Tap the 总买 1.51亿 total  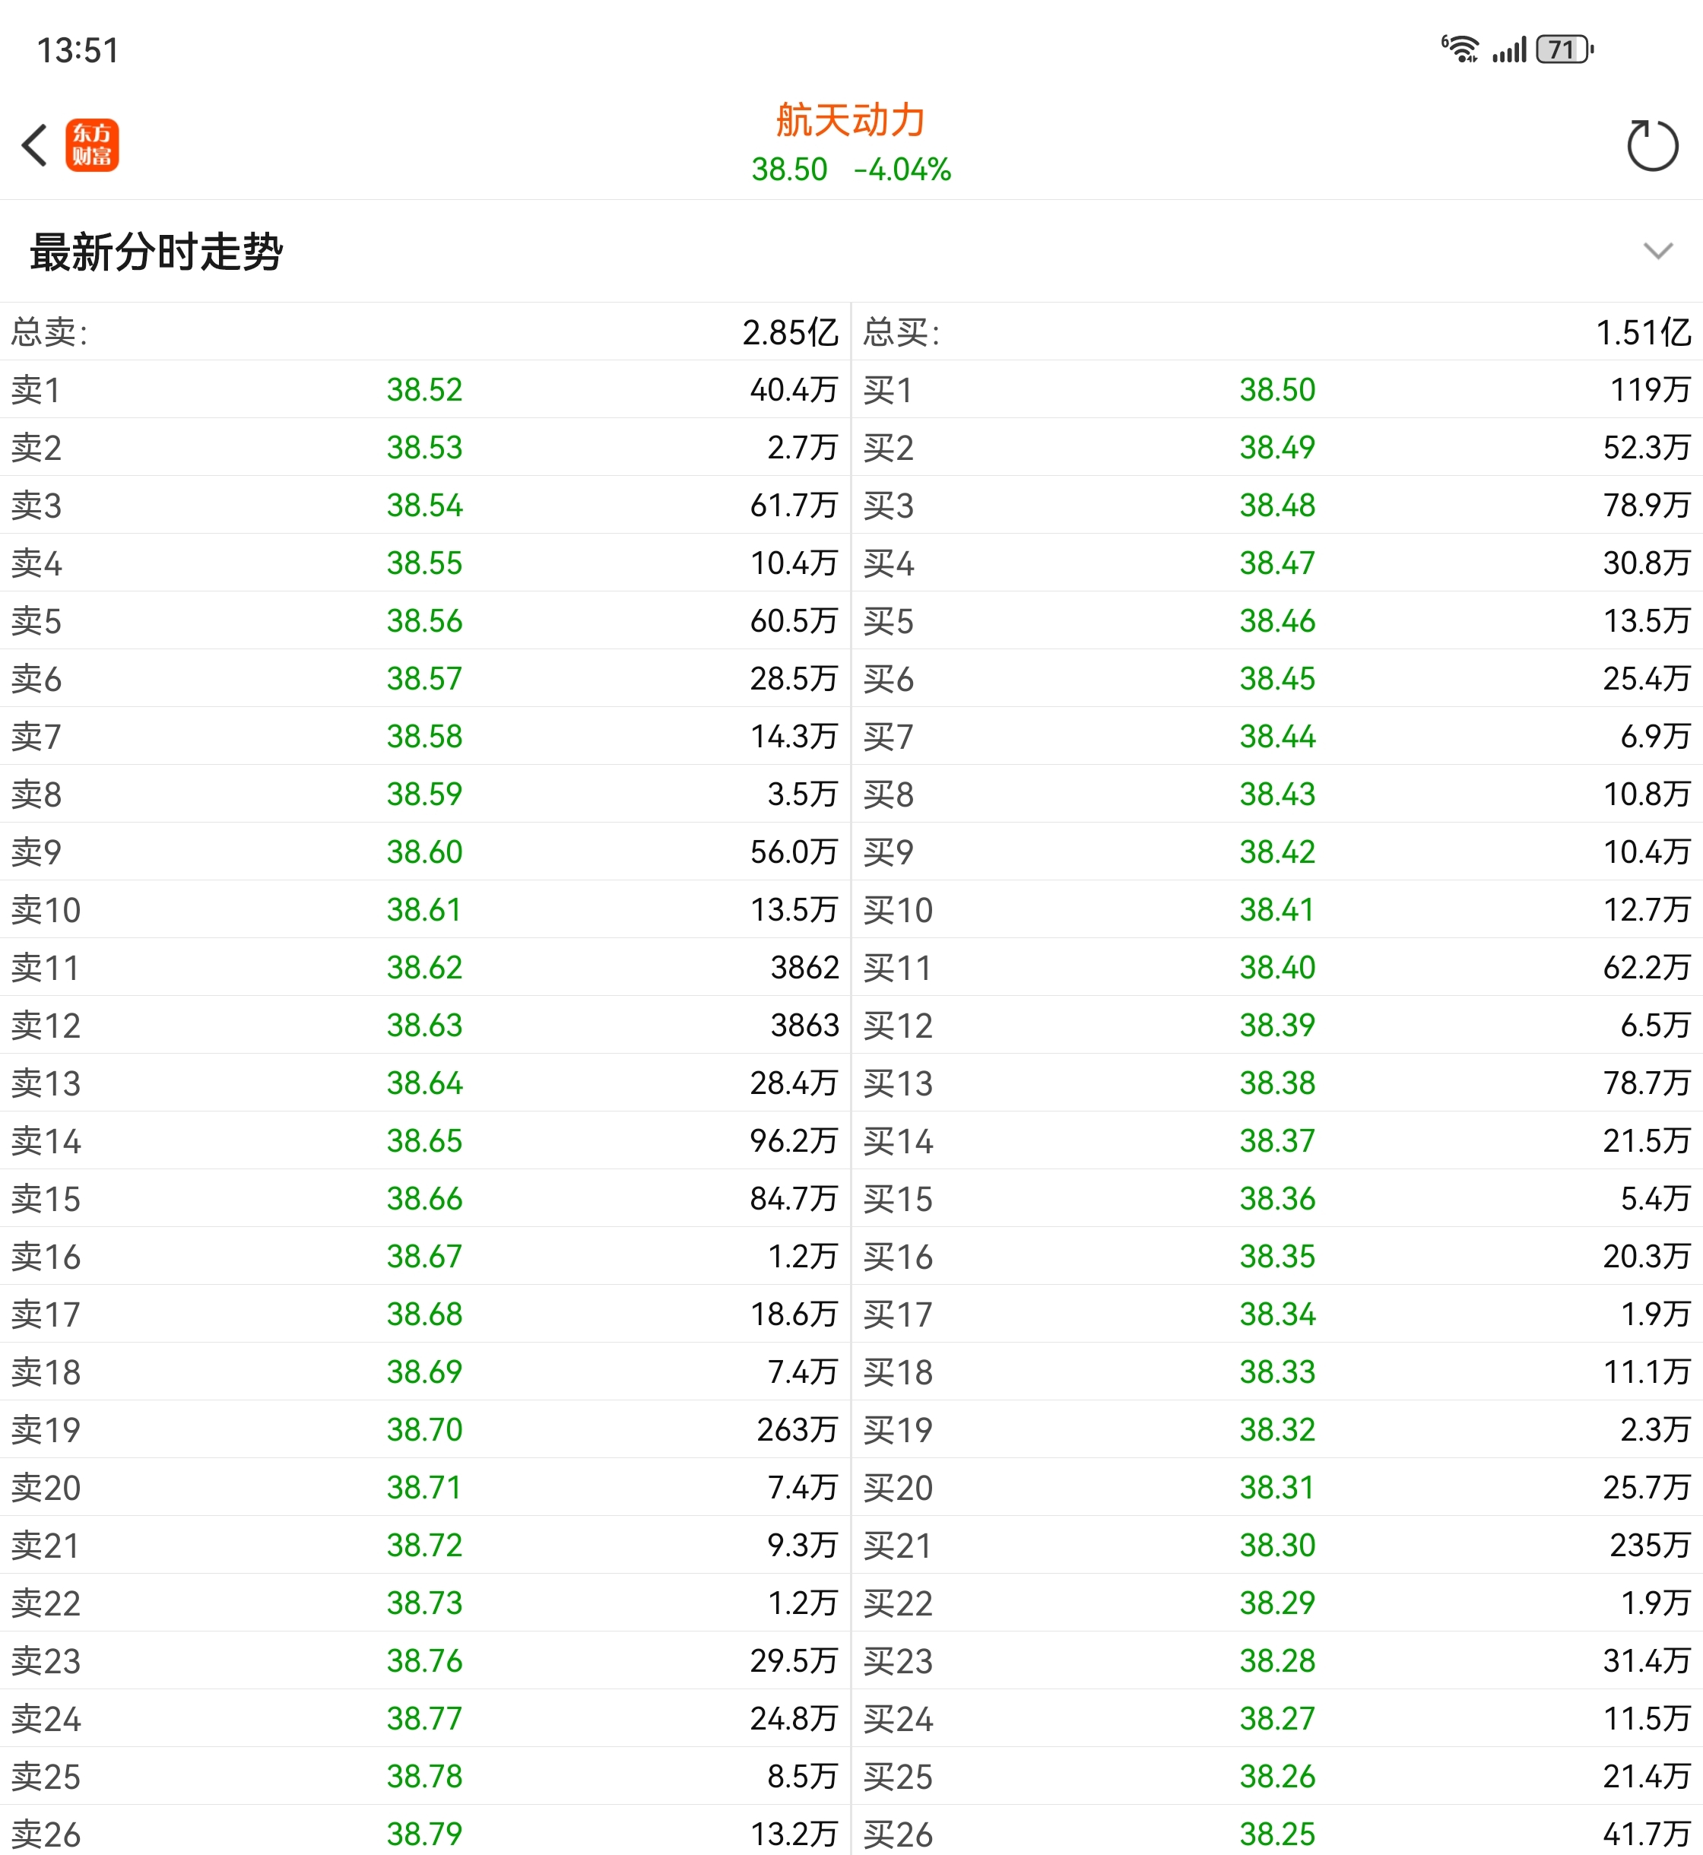(x=1642, y=333)
